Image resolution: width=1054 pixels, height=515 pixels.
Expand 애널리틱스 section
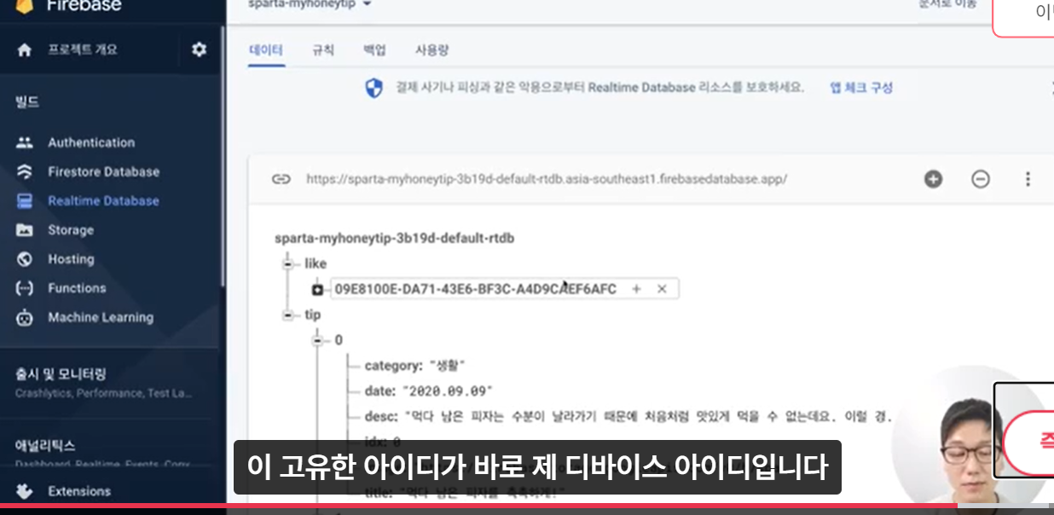(45, 445)
